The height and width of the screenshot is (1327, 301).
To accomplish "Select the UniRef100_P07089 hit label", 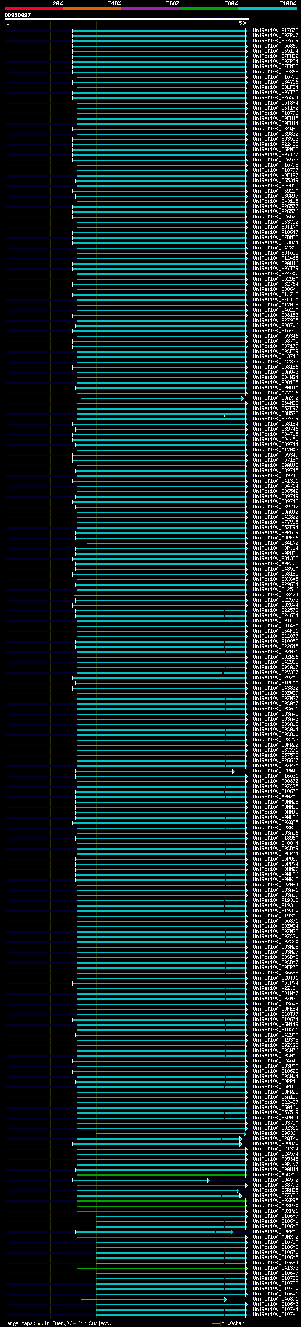I will pyautogui.click(x=276, y=419).
